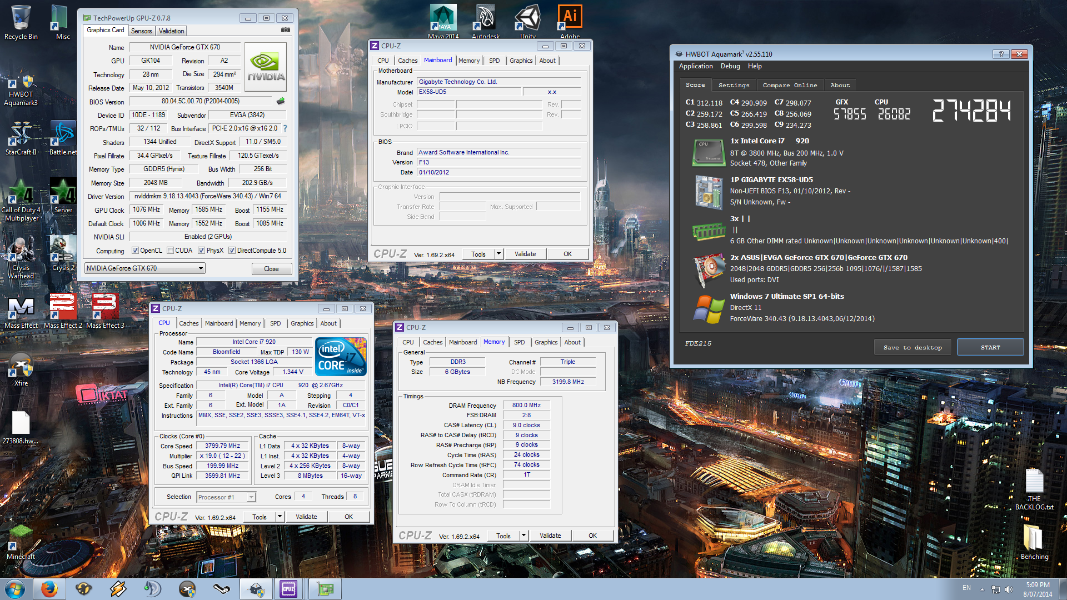Viewport: 1067px width, 600px height.
Task: Switch to Validation tab in GPU-Z
Action: (x=171, y=31)
